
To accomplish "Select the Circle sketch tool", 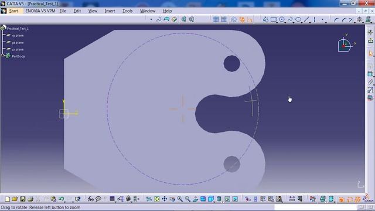I will click(282, 19).
